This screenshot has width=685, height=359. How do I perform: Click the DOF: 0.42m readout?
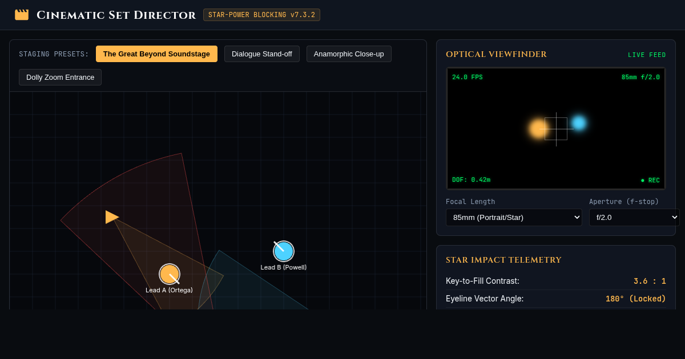pyautogui.click(x=471, y=180)
